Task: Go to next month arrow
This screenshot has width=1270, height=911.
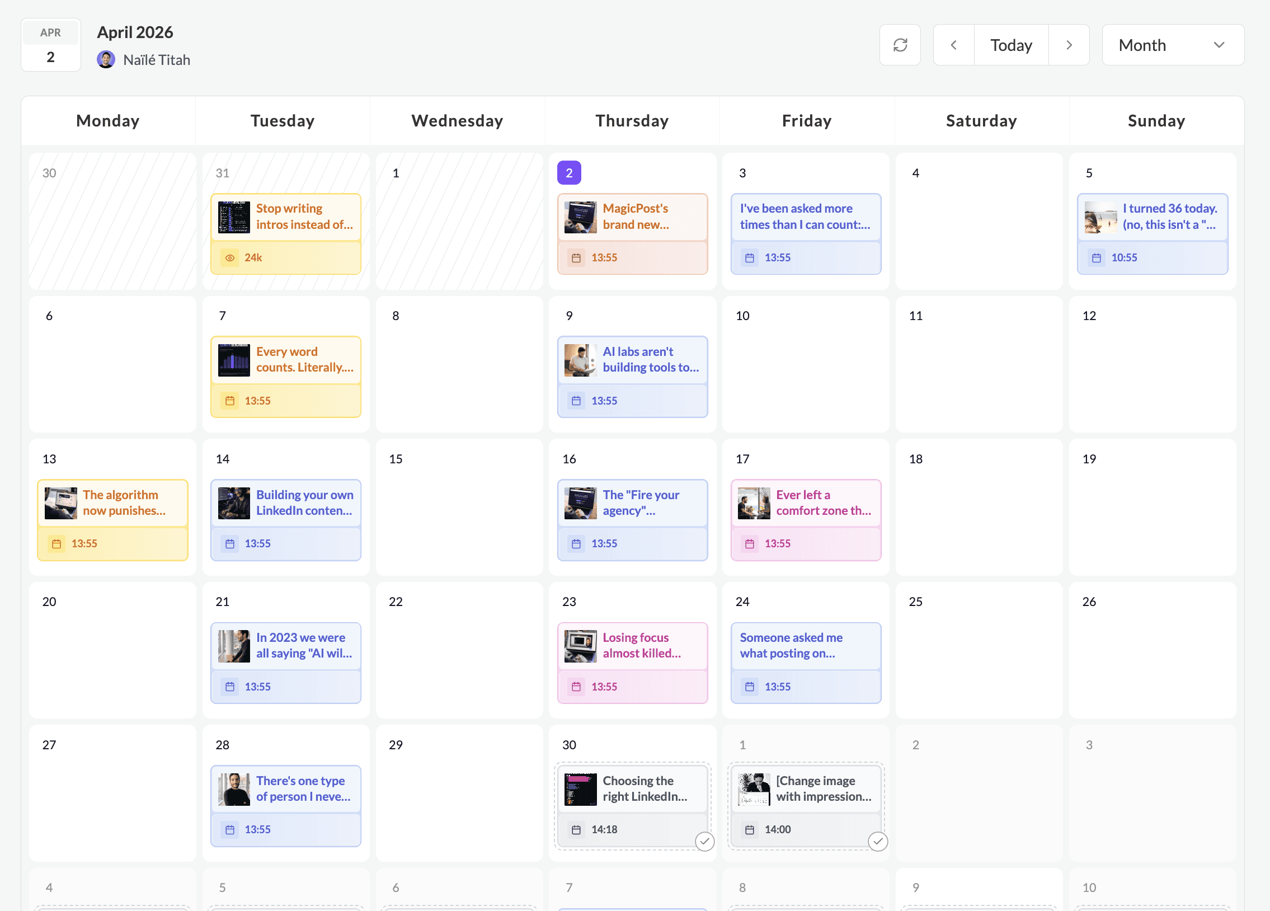Action: pos(1069,45)
